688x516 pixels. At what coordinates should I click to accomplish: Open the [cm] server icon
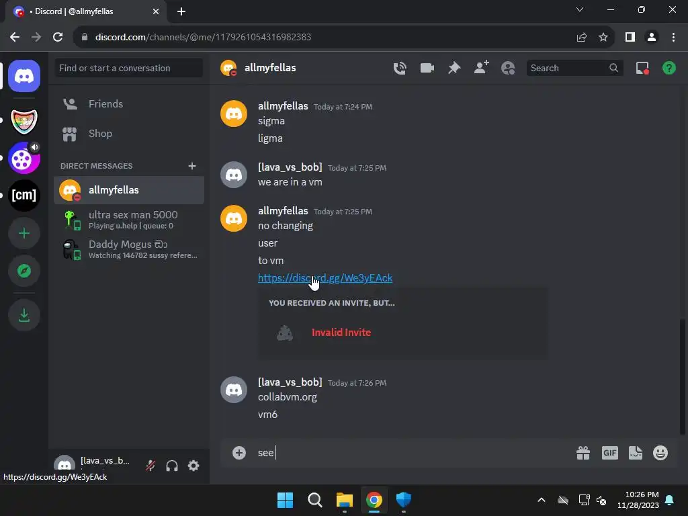click(24, 196)
